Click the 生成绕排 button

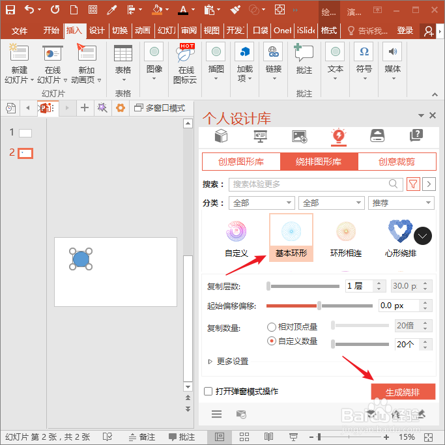[403, 392]
